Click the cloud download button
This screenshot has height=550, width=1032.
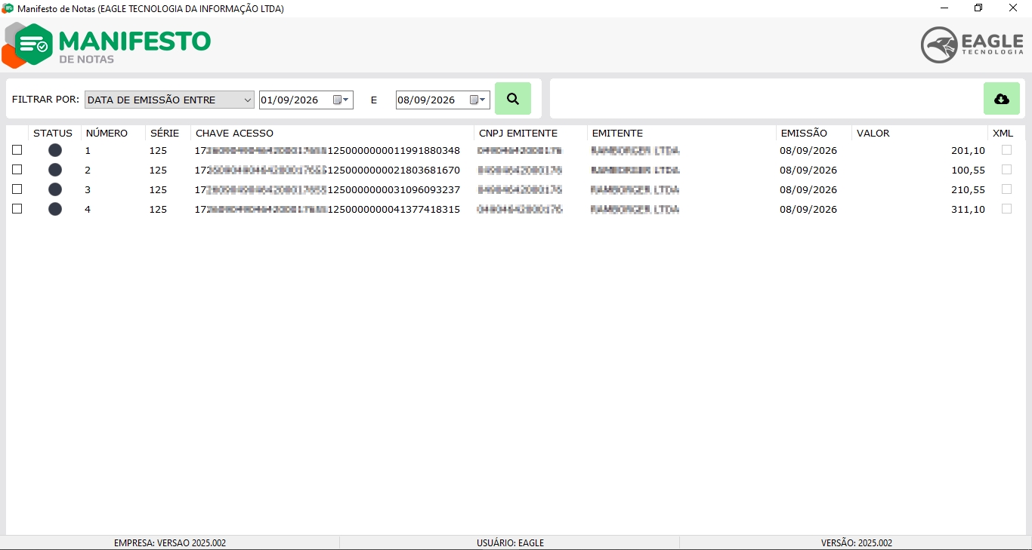pos(1002,99)
